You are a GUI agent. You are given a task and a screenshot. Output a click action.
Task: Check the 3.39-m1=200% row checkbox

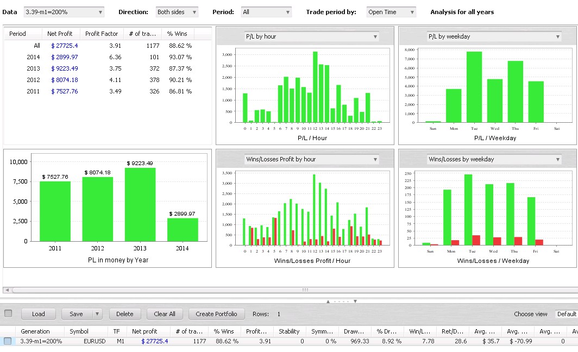tap(8, 341)
